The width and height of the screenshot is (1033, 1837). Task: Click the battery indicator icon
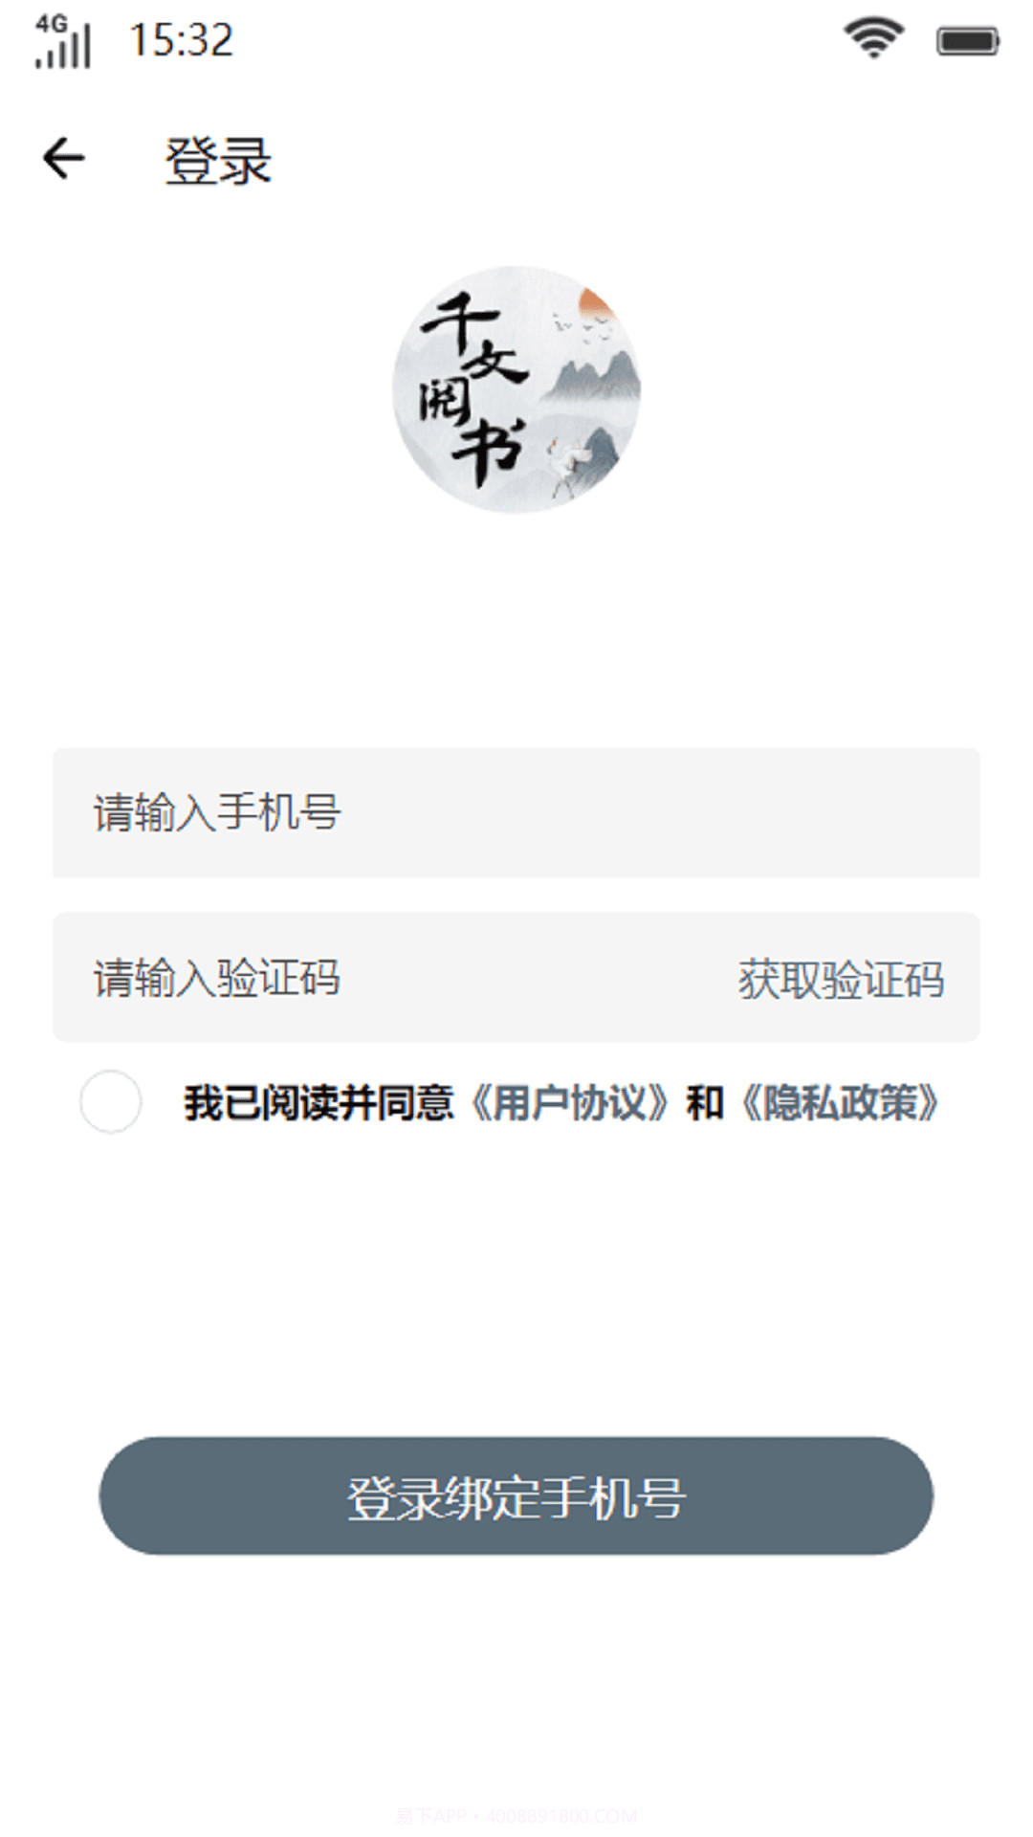969,40
